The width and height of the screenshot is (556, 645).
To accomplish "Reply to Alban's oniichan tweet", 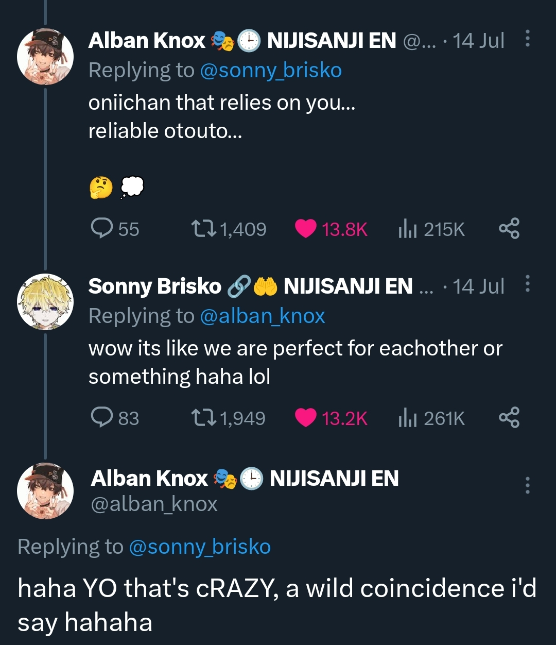I will point(101,228).
